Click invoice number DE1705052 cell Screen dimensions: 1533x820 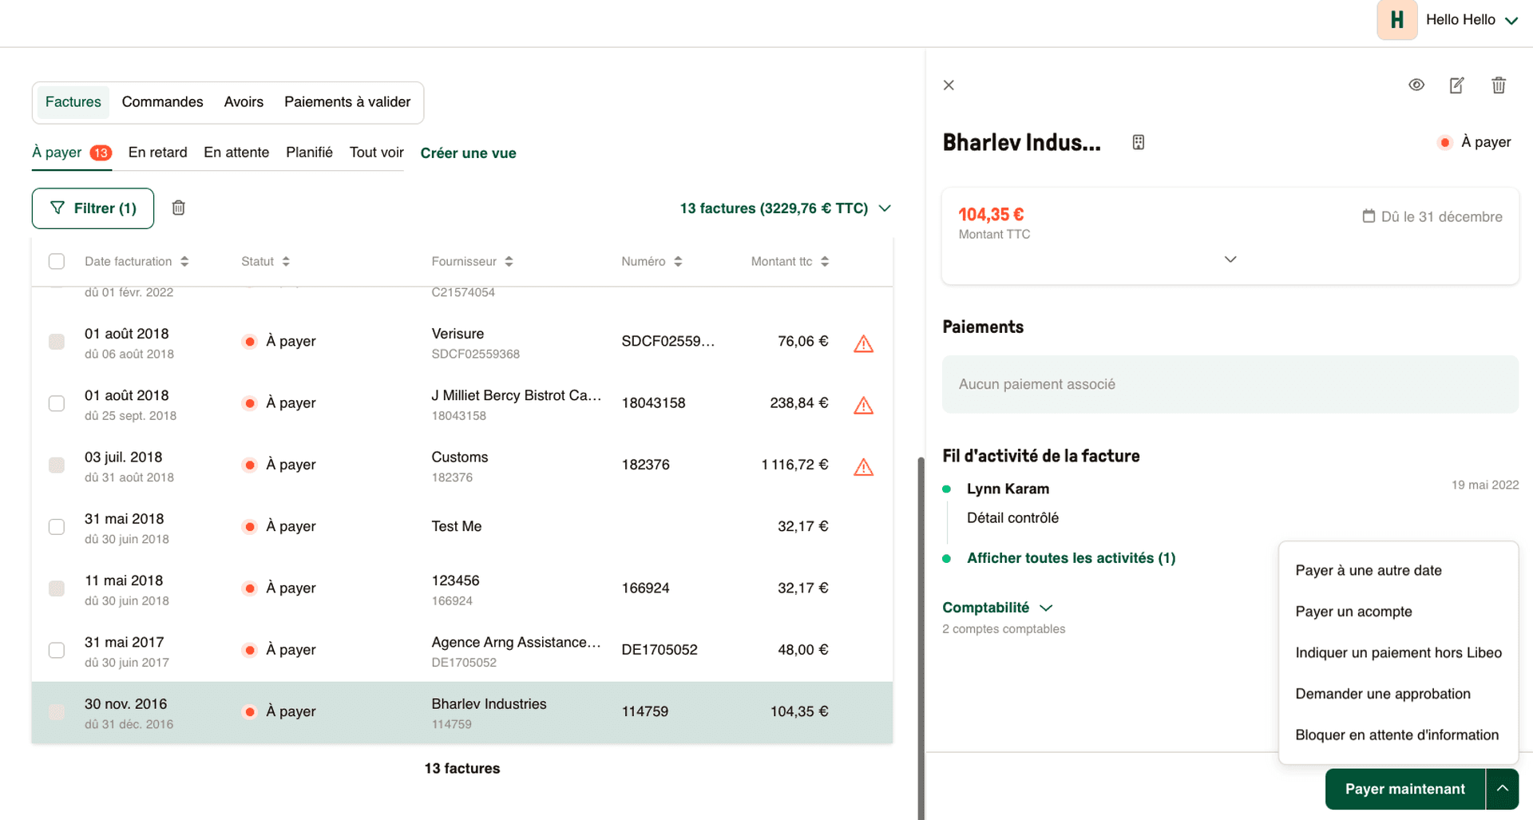tap(660, 650)
